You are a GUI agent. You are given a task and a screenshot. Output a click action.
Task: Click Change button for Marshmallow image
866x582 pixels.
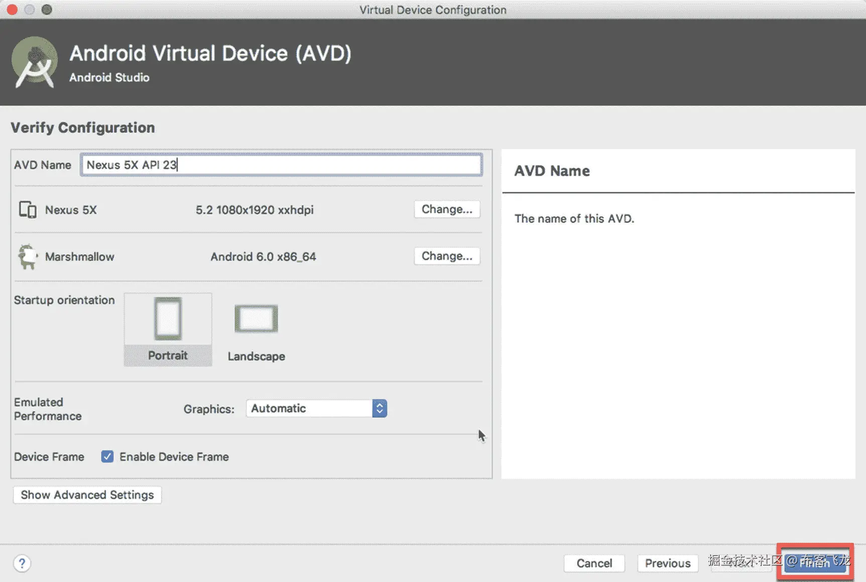pos(447,256)
